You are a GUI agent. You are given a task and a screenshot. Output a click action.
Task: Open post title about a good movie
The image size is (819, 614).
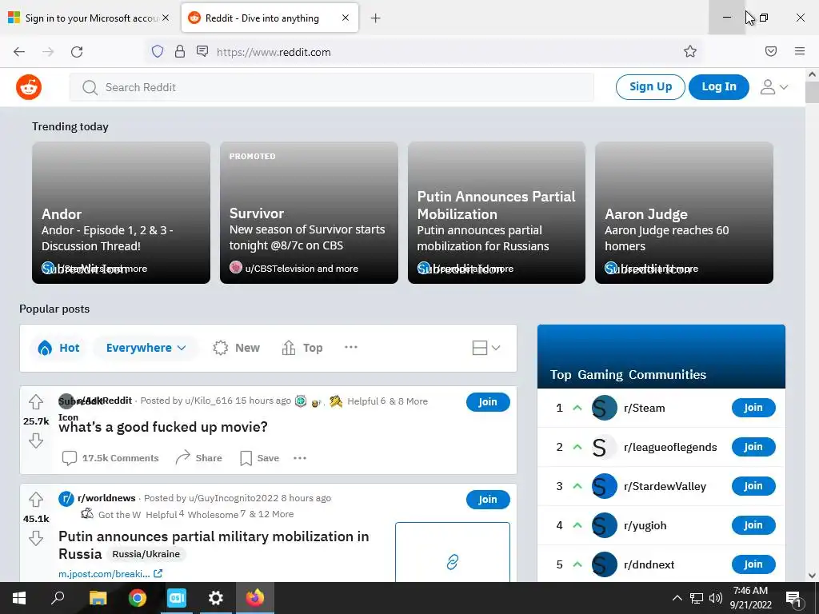[x=163, y=427]
